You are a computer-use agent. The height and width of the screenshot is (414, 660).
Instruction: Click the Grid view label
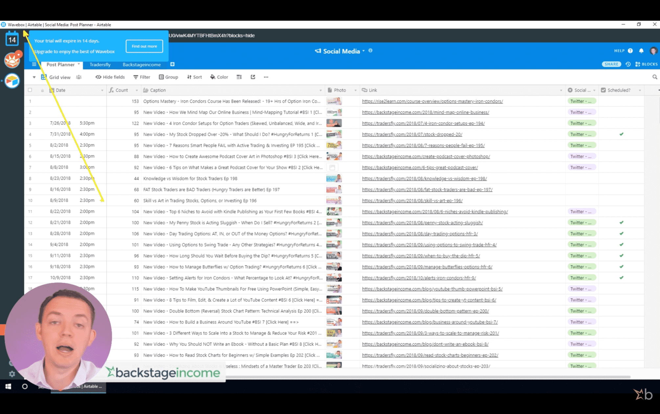[60, 77]
